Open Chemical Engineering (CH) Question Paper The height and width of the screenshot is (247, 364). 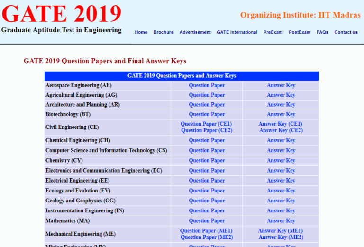(x=207, y=140)
